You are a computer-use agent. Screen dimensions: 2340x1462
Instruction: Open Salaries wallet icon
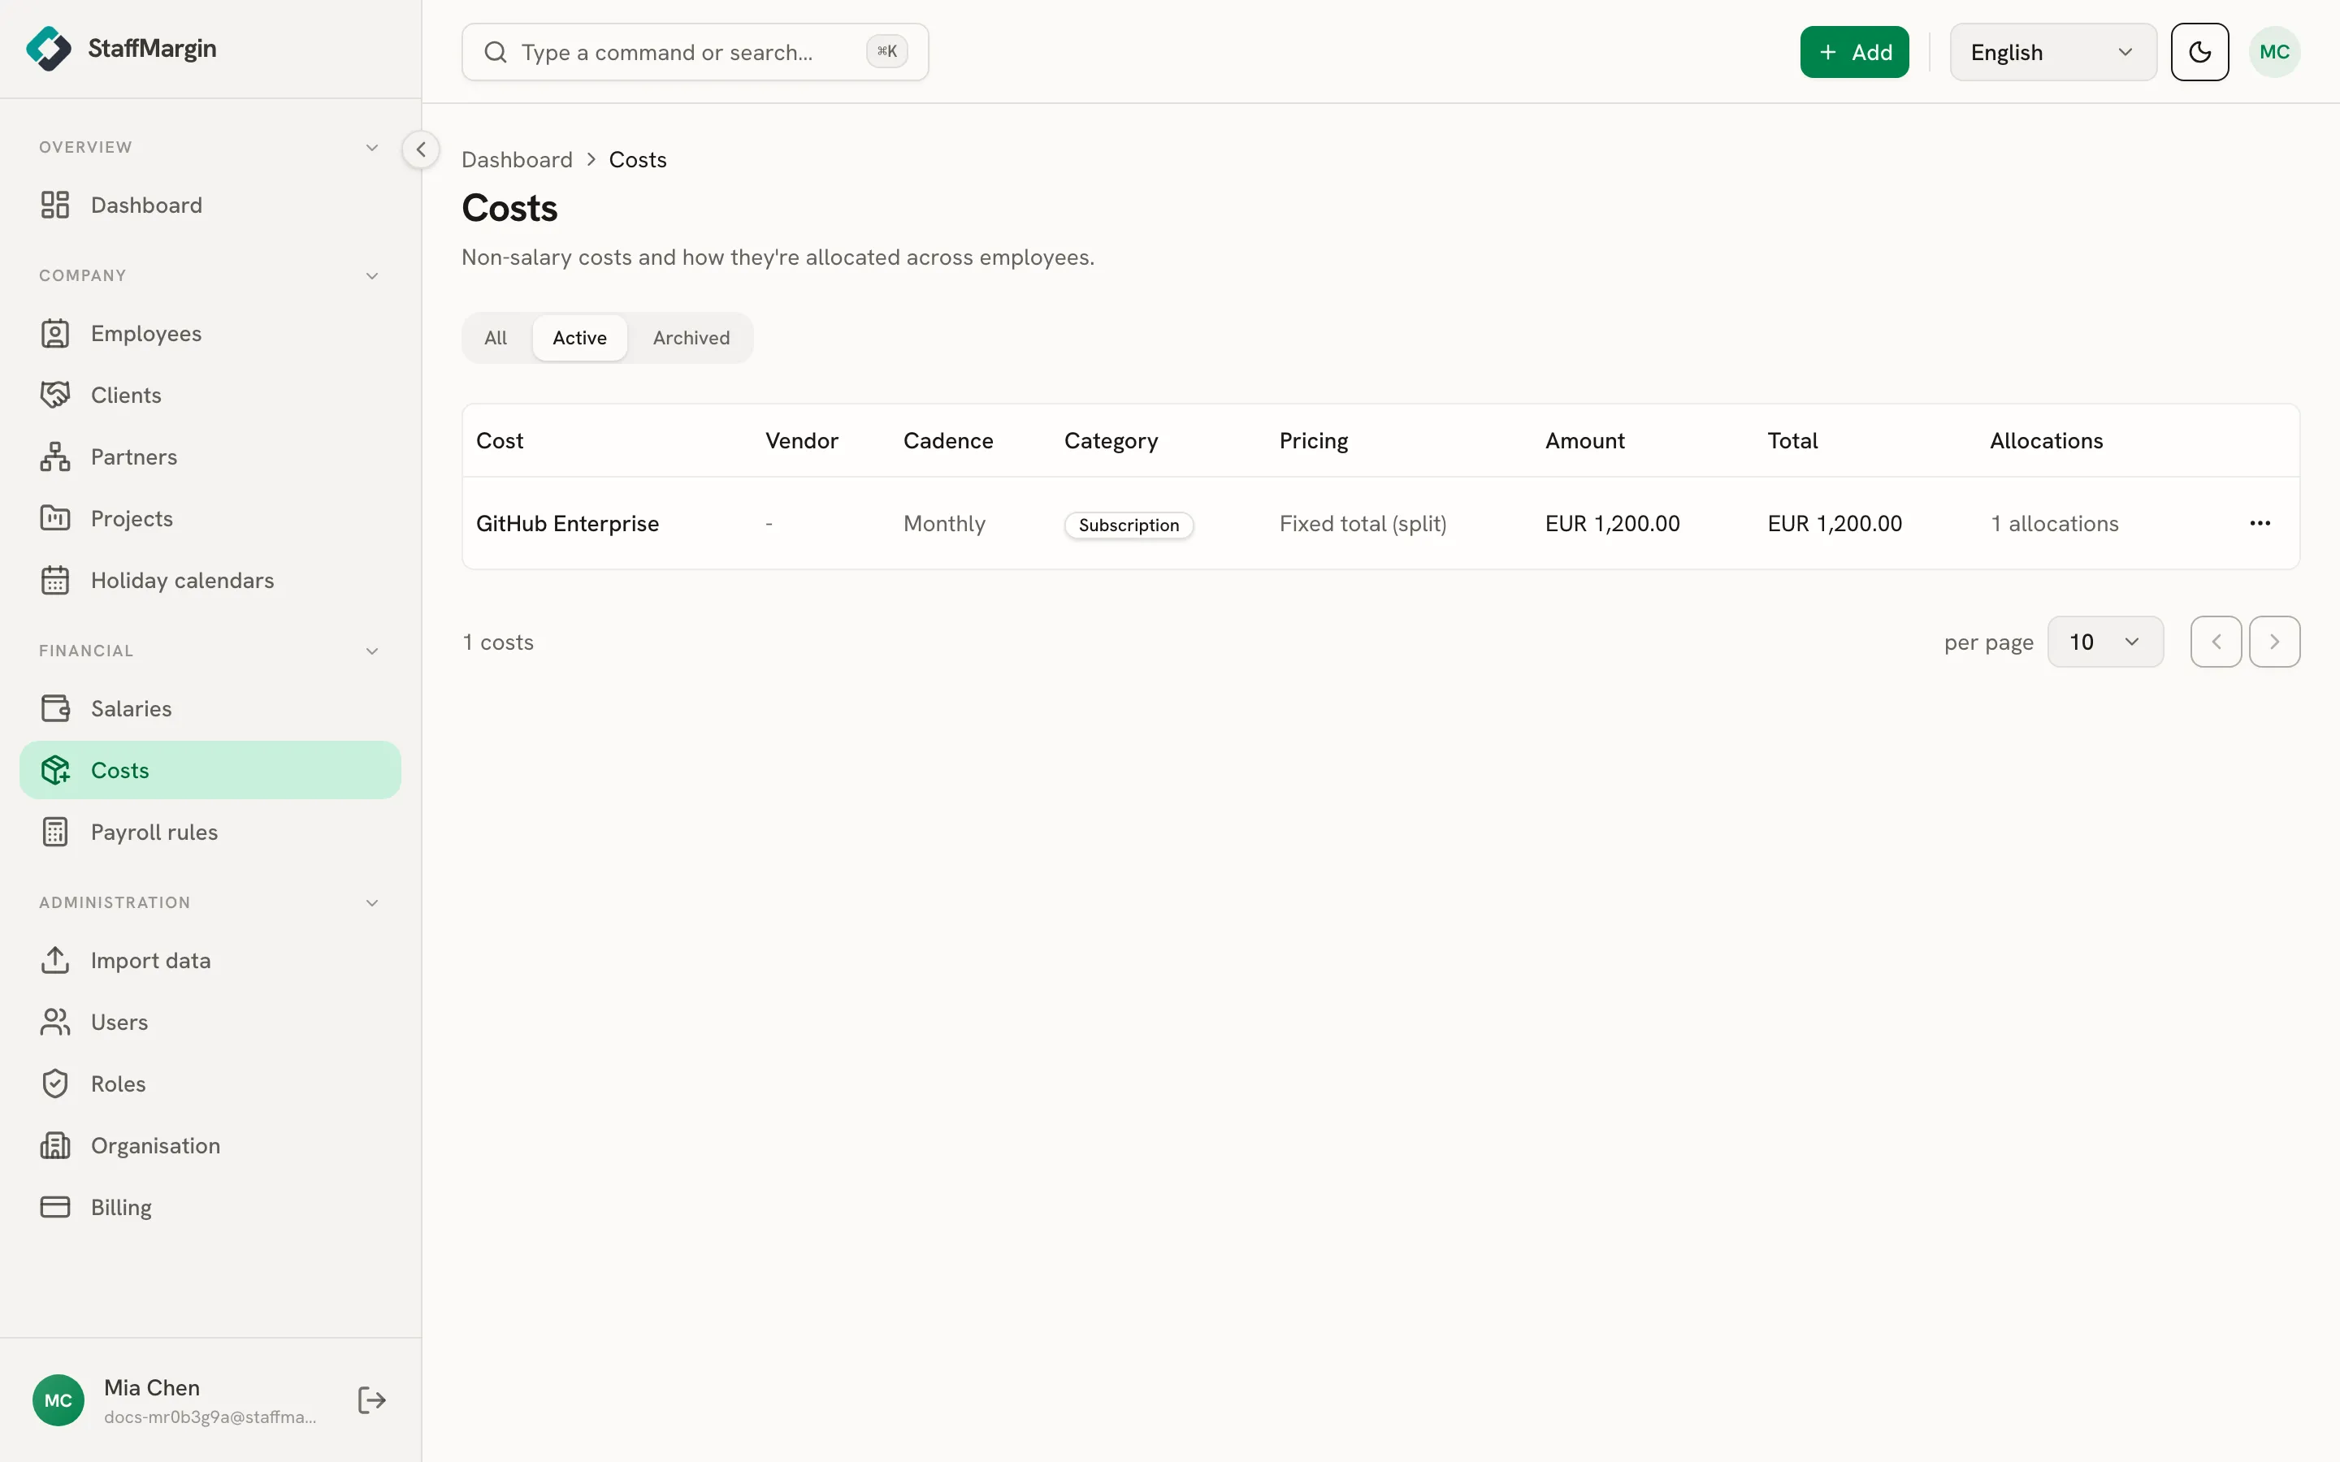[55, 709]
